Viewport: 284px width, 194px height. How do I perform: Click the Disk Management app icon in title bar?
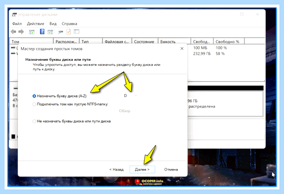tap(14, 15)
